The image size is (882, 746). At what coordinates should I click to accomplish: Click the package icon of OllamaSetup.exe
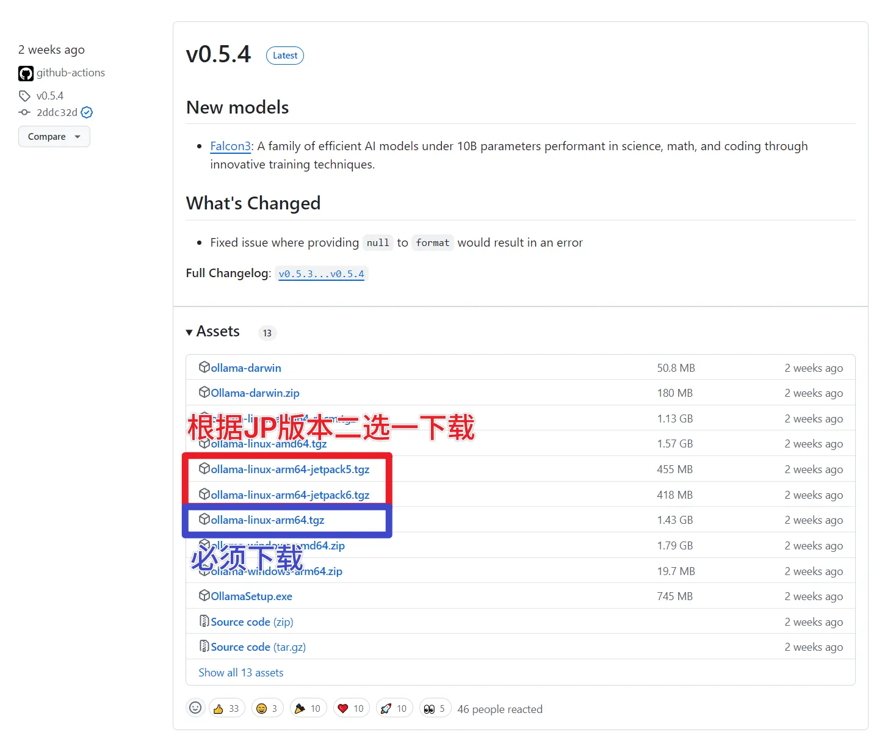point(204,595)
